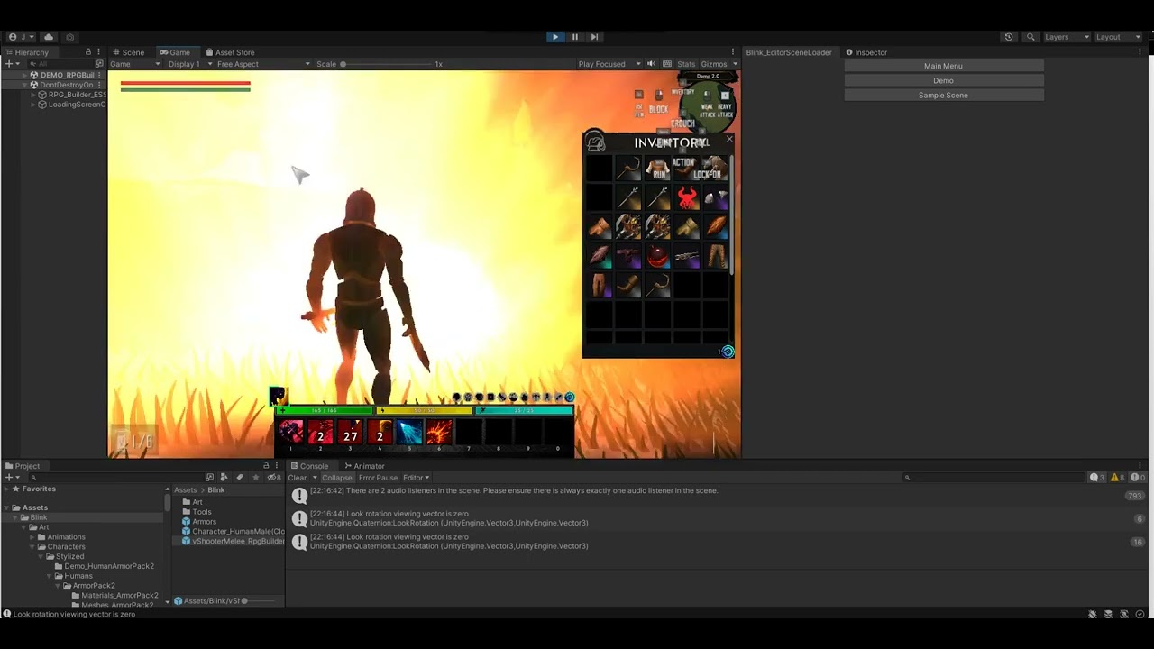Open the Layers dropdown
Viewport: 1154px width, 649px height.
pyautogui.click(x=1067, y=37)
